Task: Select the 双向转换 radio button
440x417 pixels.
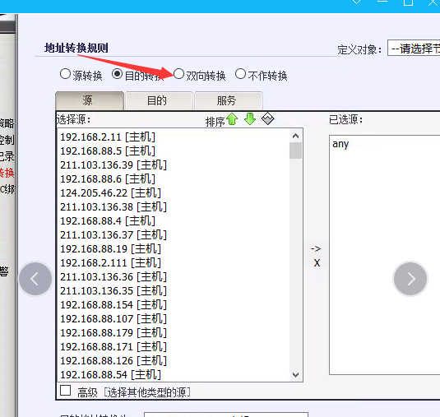Action: coord(178,74)
